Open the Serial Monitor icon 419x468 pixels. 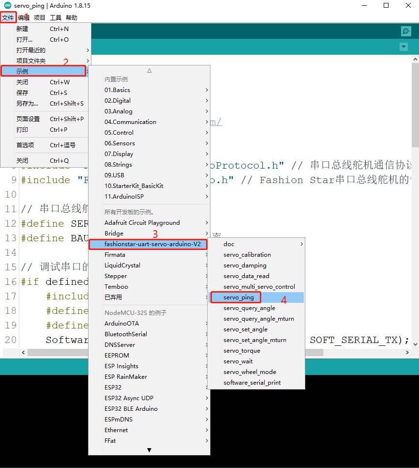(x=406, y=31)
